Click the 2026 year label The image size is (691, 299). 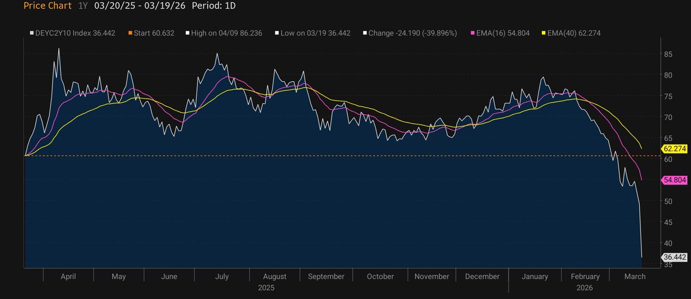click(x=583, y=287)
